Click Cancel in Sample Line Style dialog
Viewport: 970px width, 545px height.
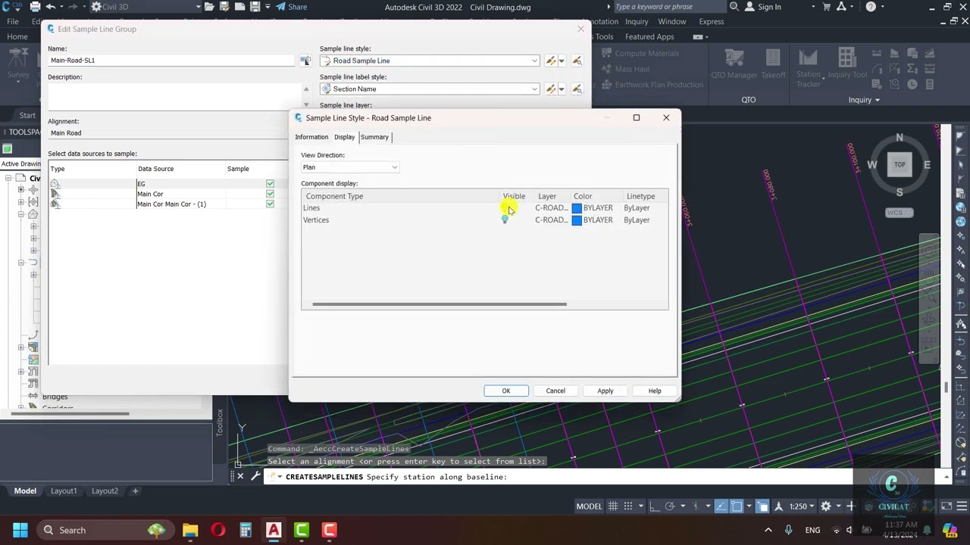555,391
